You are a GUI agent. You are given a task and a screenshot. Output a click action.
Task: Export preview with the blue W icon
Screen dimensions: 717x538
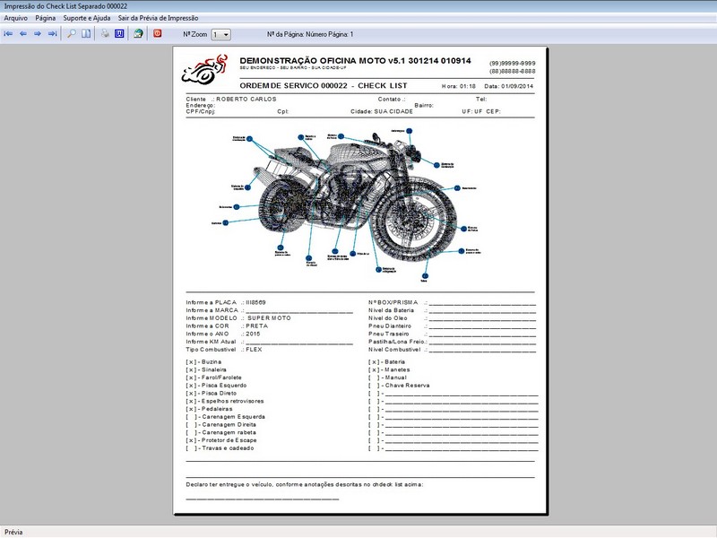point(119,34)
